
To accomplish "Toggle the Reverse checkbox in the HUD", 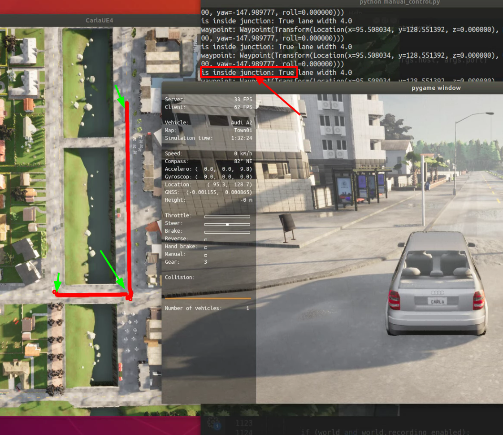I will (206, 240).
